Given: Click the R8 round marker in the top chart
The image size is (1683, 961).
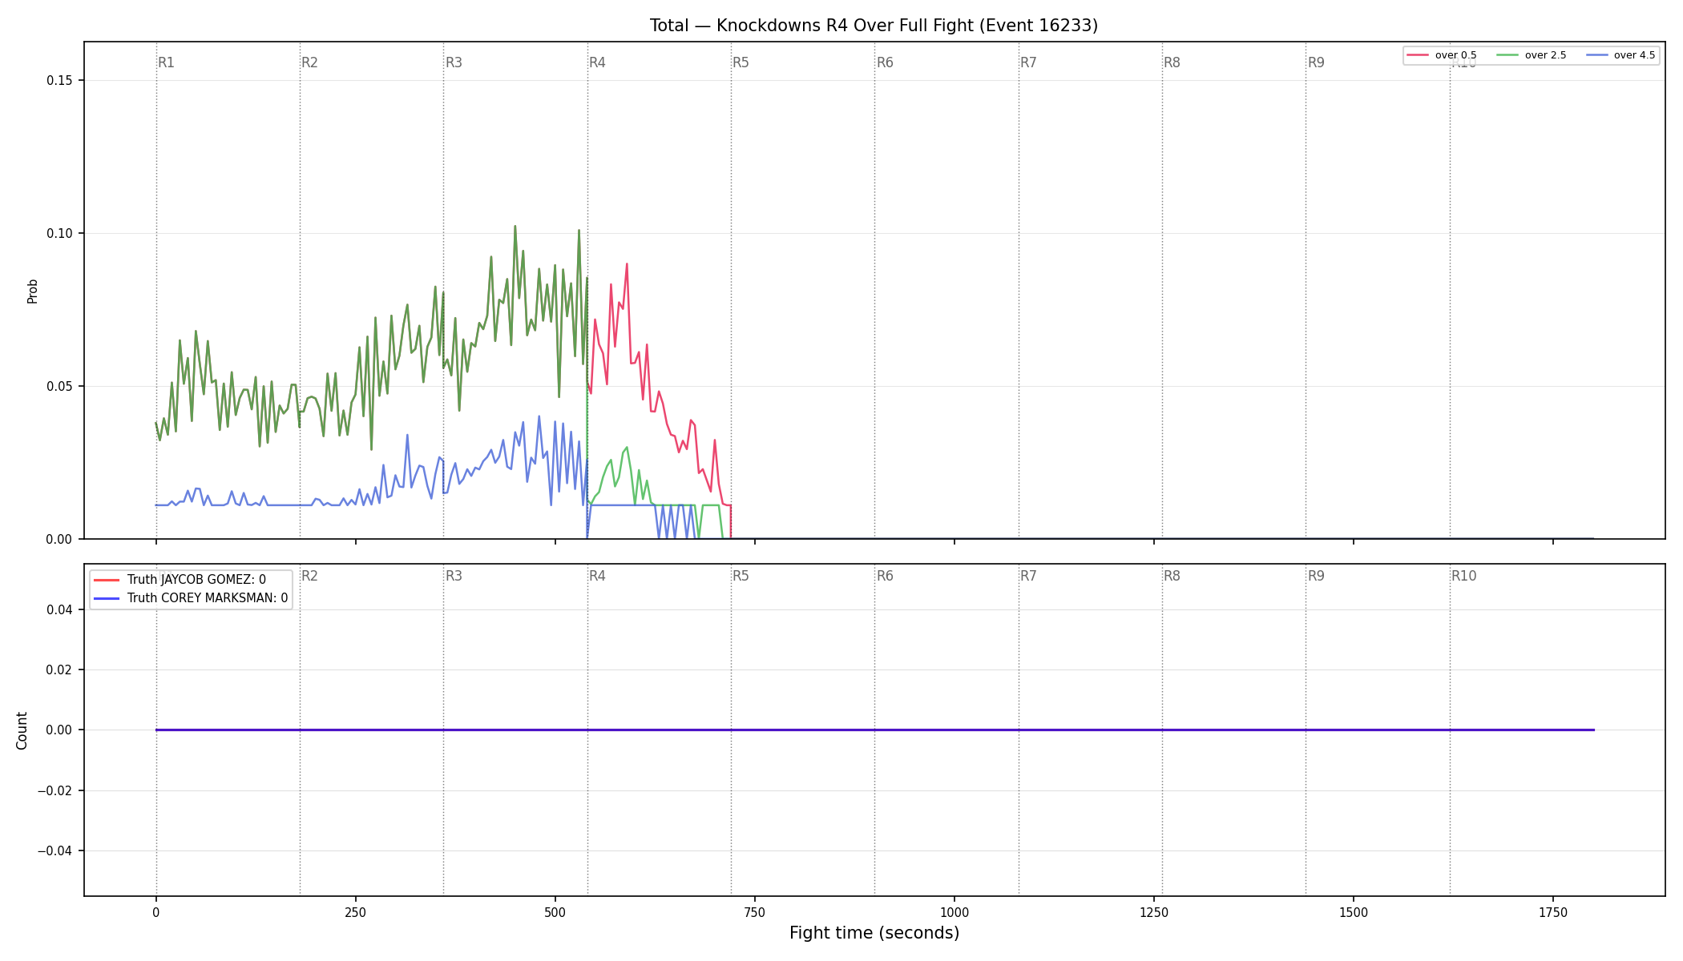Looking at the screenshot, I should coord(1172,62).
